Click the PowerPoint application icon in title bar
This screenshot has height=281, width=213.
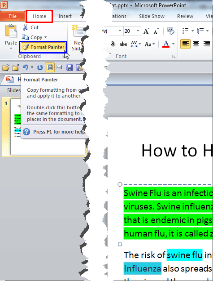[4, 4]
